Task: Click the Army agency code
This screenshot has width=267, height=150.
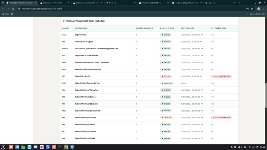Action: 64,35
